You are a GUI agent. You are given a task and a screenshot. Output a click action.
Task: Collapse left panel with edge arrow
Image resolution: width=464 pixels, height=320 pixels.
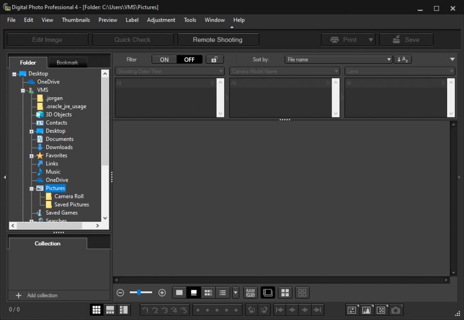[x=5, y=177]
